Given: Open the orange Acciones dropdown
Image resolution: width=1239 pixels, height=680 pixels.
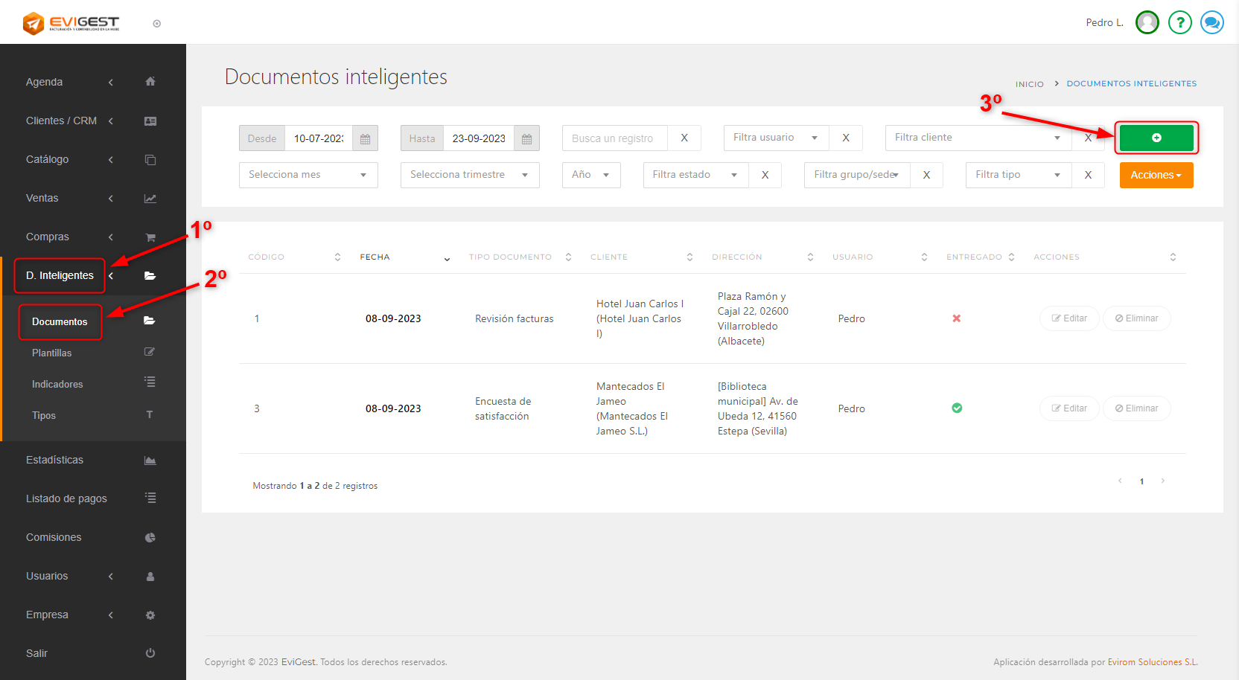Looking at the screenshot, I should [x=1156, y=176].
